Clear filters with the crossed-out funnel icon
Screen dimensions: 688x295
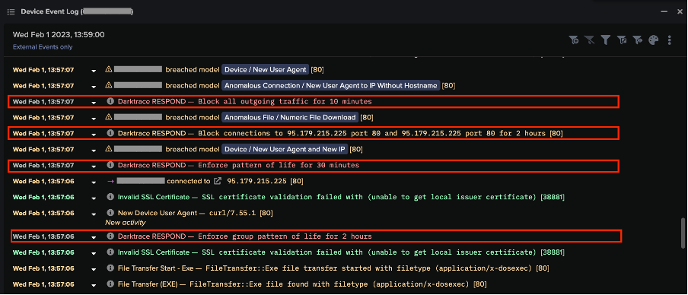590,40
